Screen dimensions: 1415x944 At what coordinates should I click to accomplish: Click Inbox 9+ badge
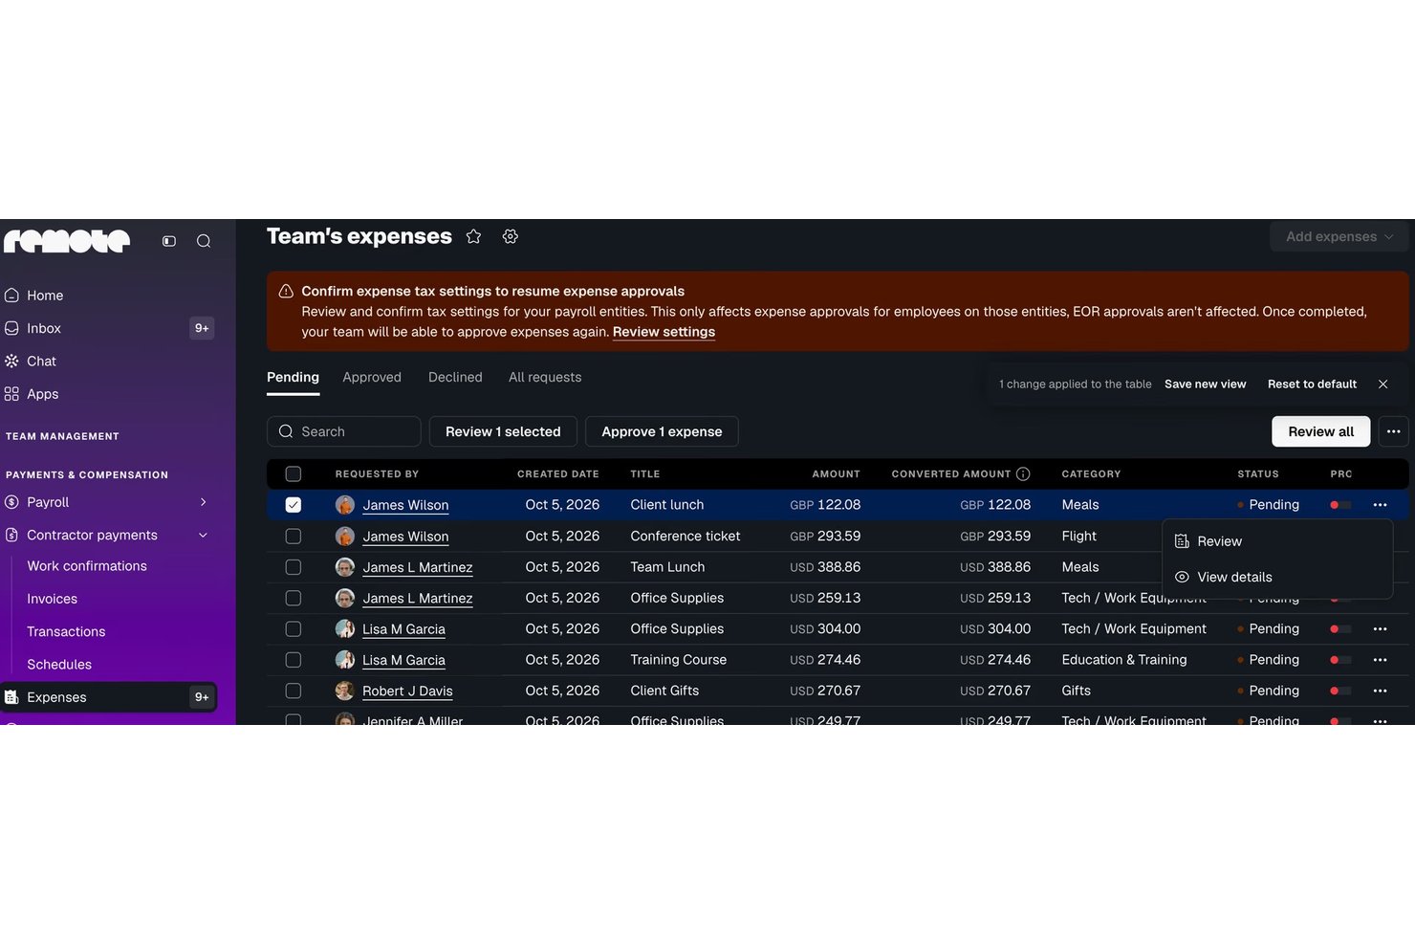202,328
